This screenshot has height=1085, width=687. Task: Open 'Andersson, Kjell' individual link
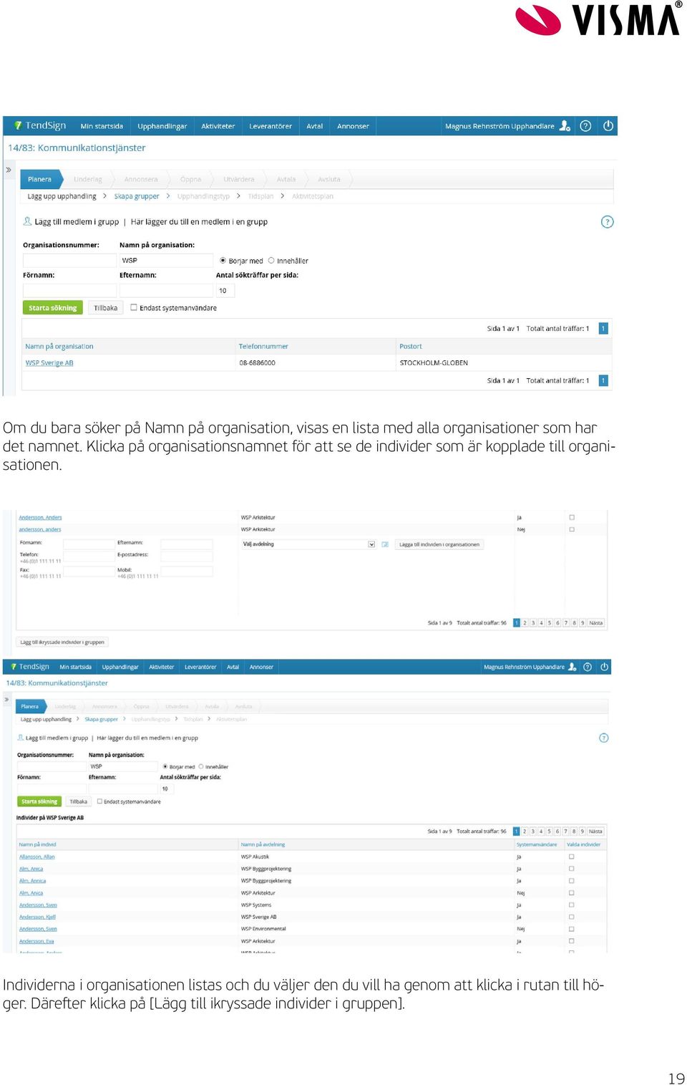37,917
